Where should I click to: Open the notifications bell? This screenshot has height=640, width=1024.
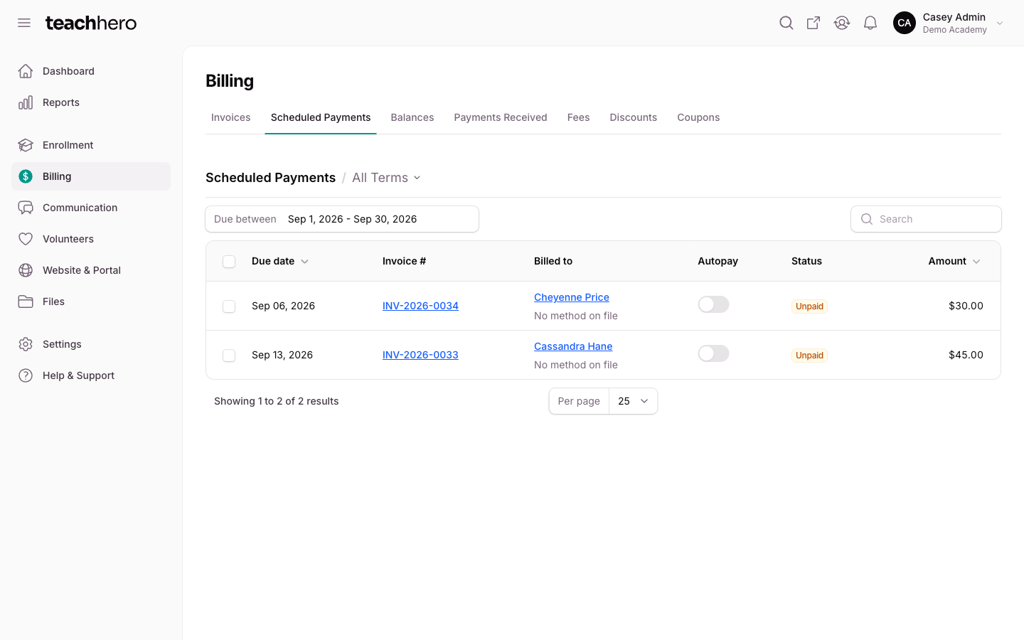click(870, 23)
